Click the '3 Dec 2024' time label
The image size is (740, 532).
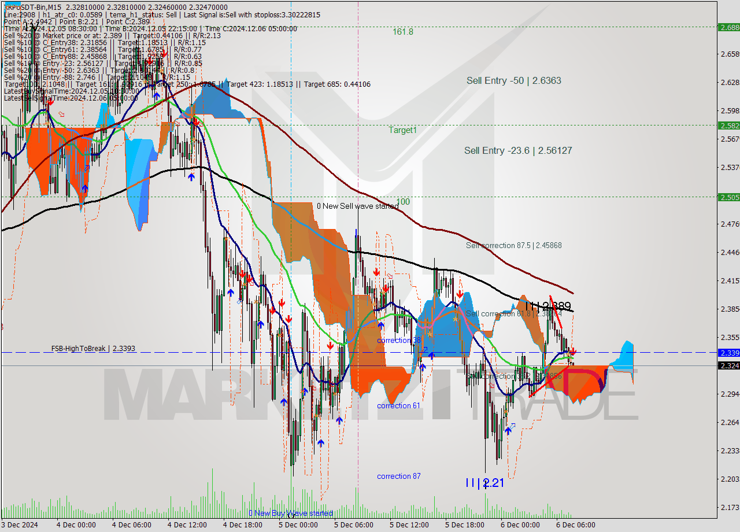coord(20,525)
